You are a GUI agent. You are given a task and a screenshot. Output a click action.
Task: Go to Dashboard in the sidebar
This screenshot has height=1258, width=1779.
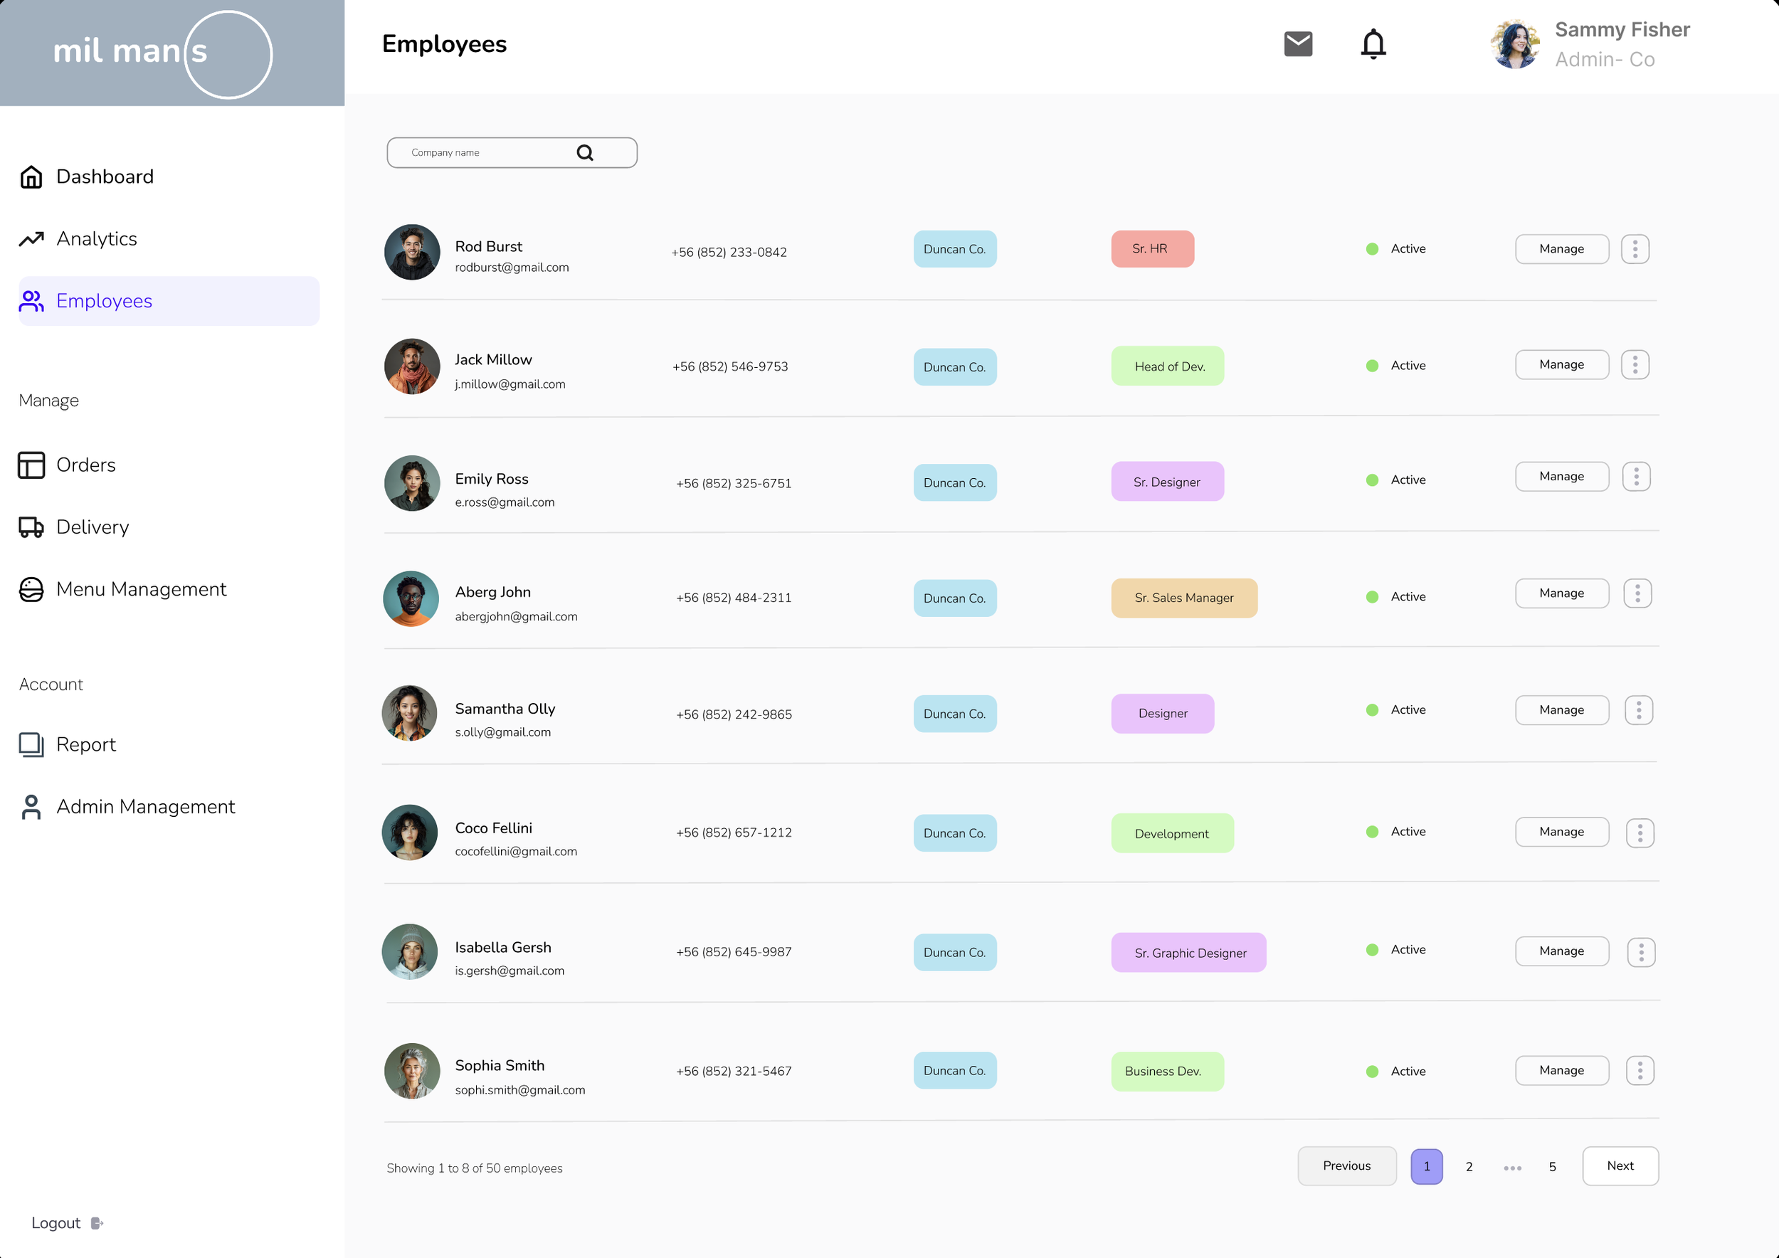click(x=105, y=176)
